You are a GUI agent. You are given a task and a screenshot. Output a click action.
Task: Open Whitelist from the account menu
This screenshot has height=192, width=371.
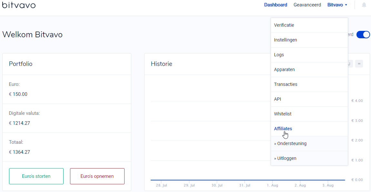tap(309, 114)
